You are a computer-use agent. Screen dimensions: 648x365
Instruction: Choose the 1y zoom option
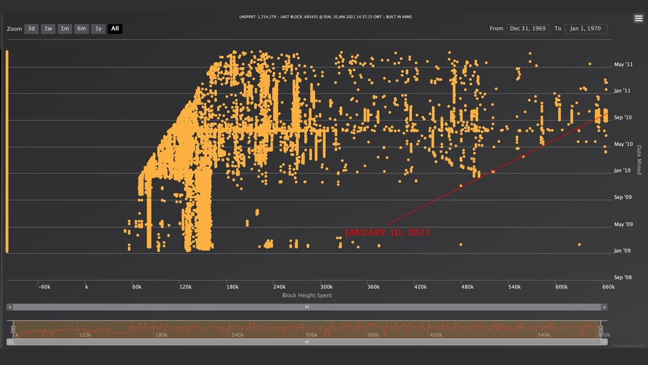tap(98, 29)
